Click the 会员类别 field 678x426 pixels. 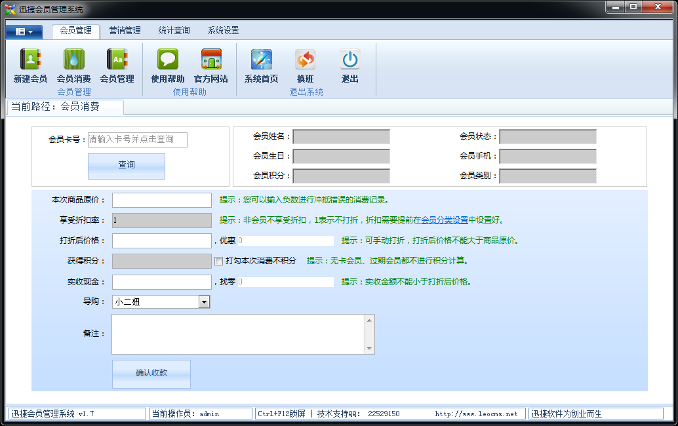click(548, 176)
